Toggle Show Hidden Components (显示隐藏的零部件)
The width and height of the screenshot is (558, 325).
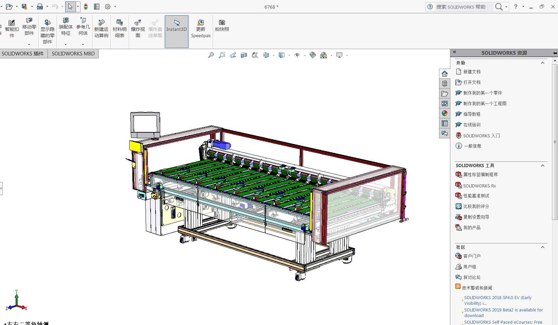coord(47,32)
